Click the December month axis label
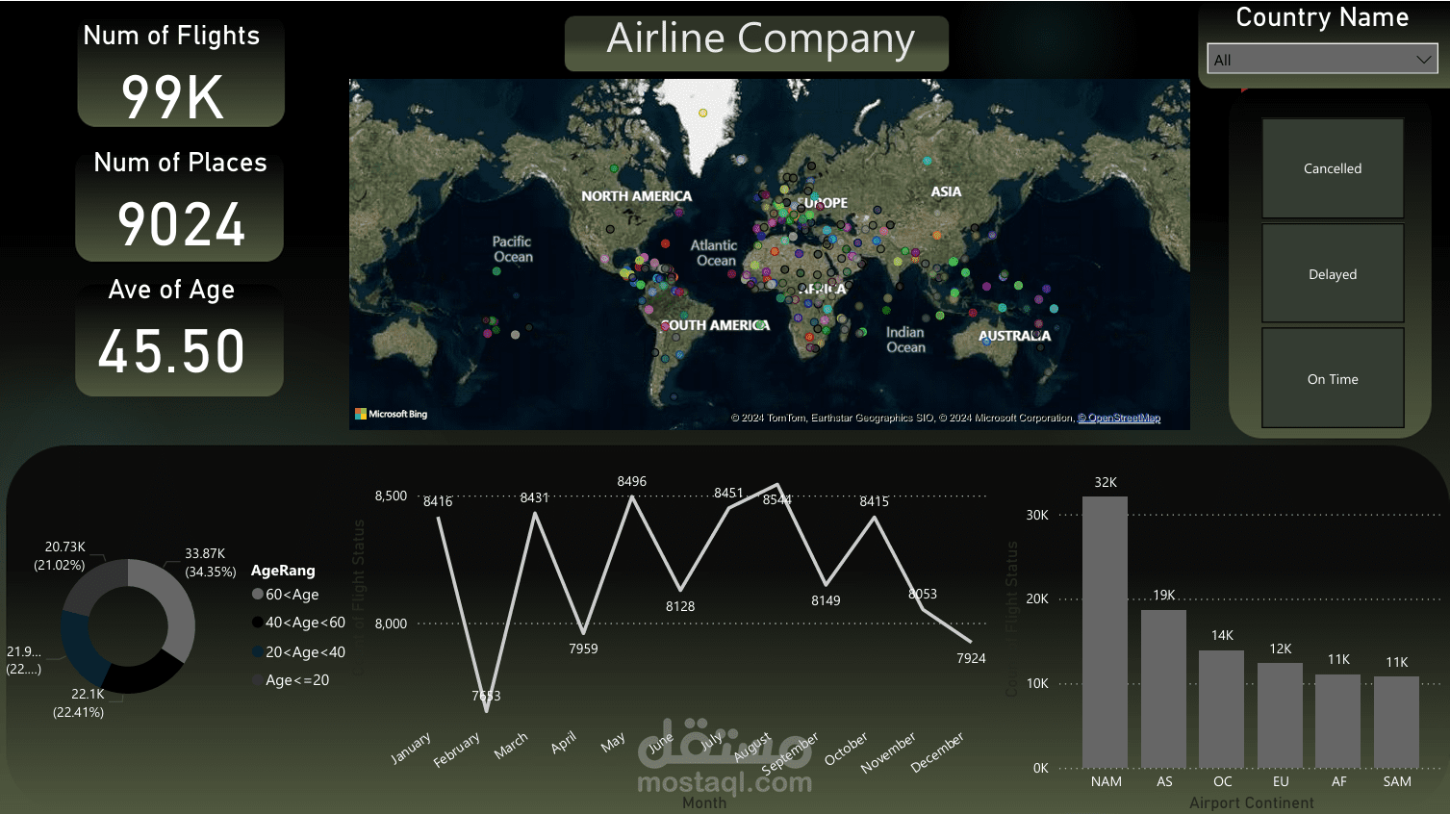Viewport: 1450px width, 814px height. (937, 752)
